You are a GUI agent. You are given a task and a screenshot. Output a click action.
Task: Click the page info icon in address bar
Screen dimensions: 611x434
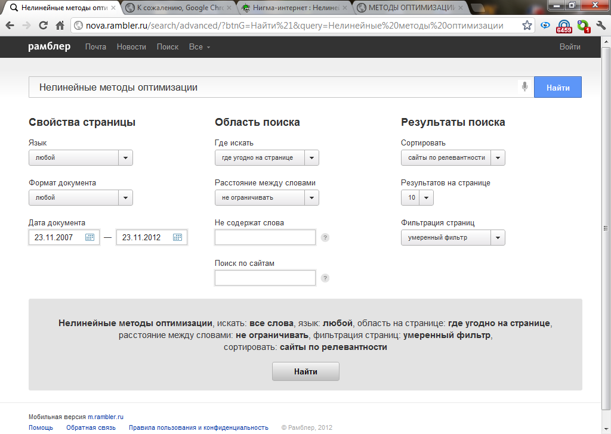(x=78, y=25)
